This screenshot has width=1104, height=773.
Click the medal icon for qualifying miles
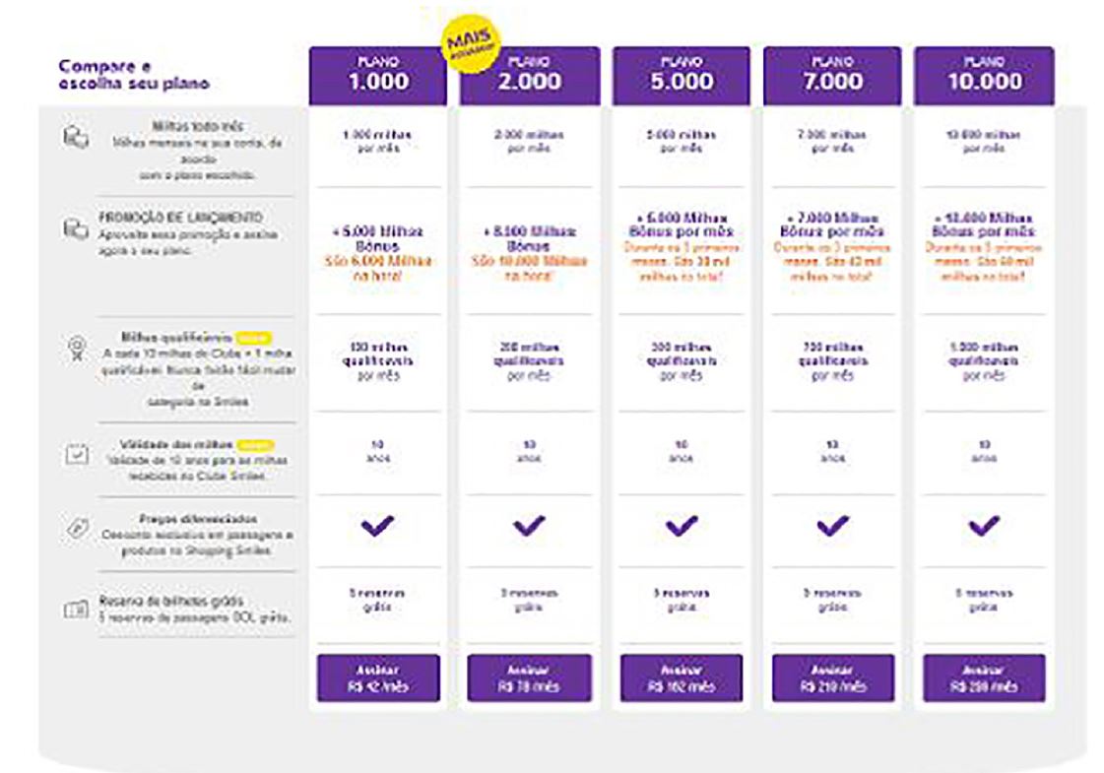tap(76, 348)
